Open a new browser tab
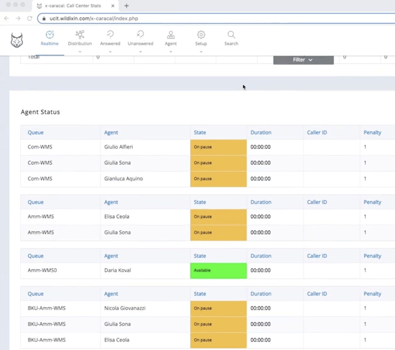The image size is (395, 350). coord(126,6)
